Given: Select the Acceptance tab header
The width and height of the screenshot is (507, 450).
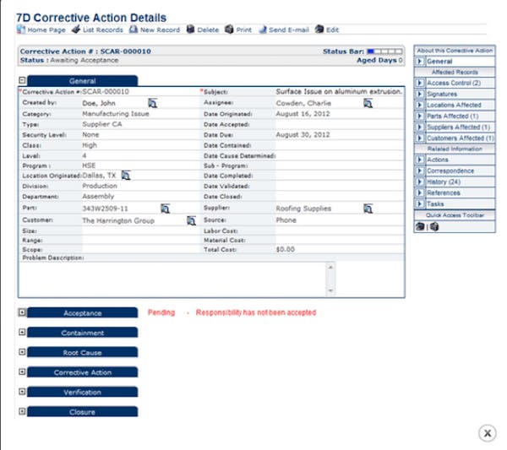Looking at the screenshot, I should 83,312.
